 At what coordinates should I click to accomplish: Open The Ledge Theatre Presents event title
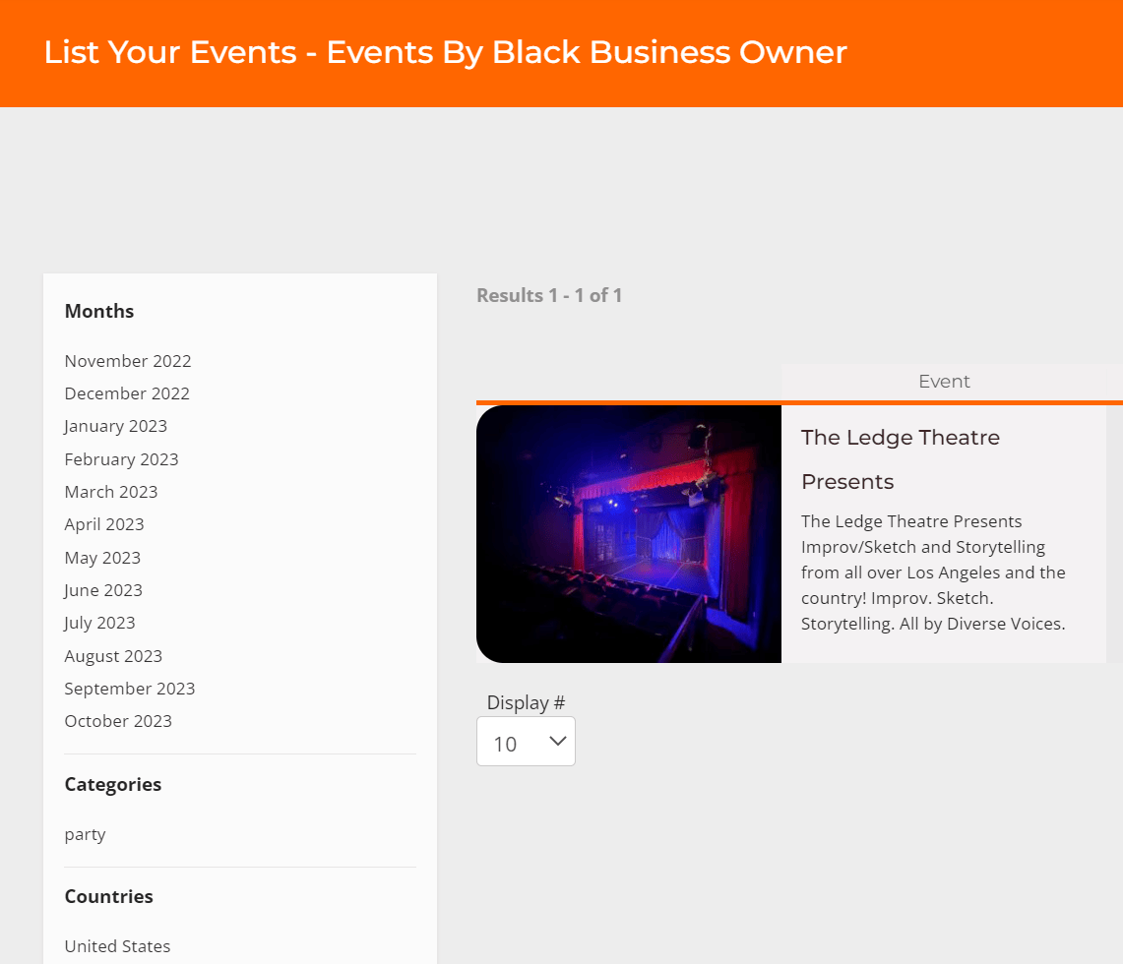(901, 459)
